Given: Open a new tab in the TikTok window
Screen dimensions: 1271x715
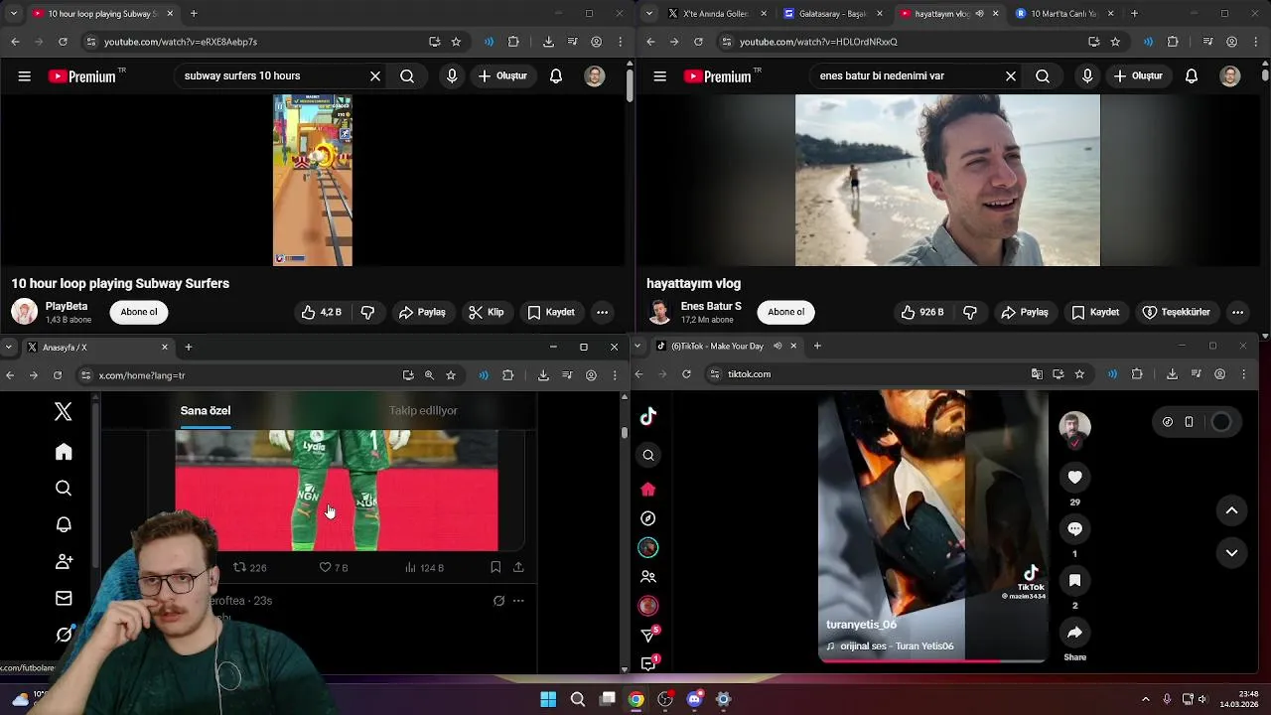Looking at the screenshot, I should coord(817,346).
